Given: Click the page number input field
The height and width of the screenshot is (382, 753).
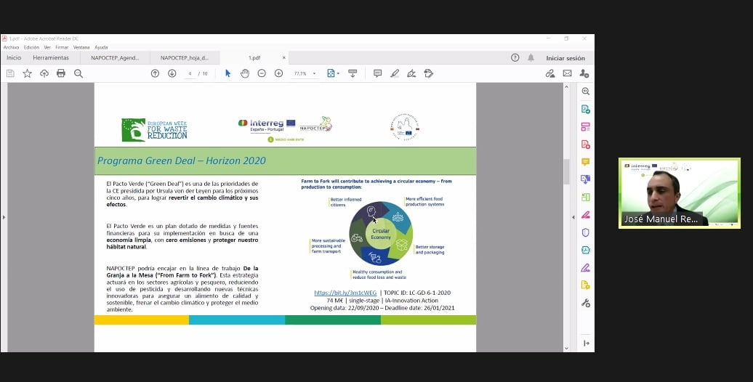Looking at the screenshot, I should [190, 73].
